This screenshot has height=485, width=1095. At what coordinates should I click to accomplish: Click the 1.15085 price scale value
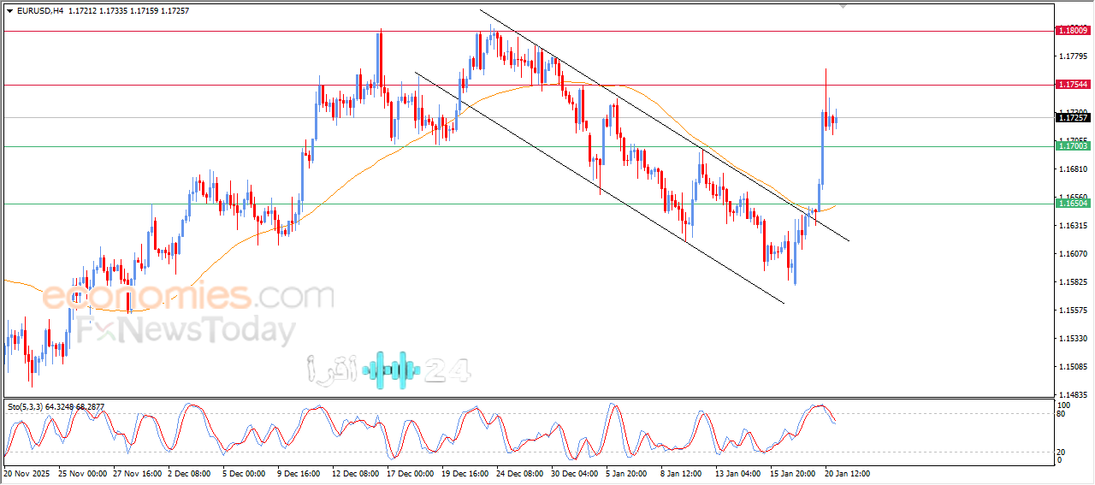1073,367
